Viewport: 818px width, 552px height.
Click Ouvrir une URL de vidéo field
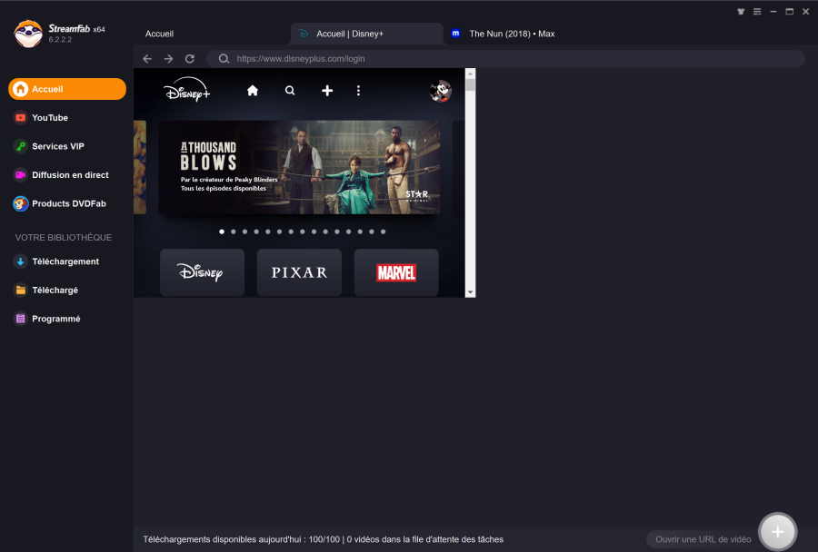pyautogui.click(x=703, y=539)
